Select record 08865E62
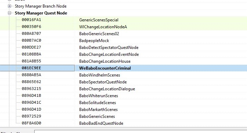Screen dimensions: 247x133 [31, 82]
